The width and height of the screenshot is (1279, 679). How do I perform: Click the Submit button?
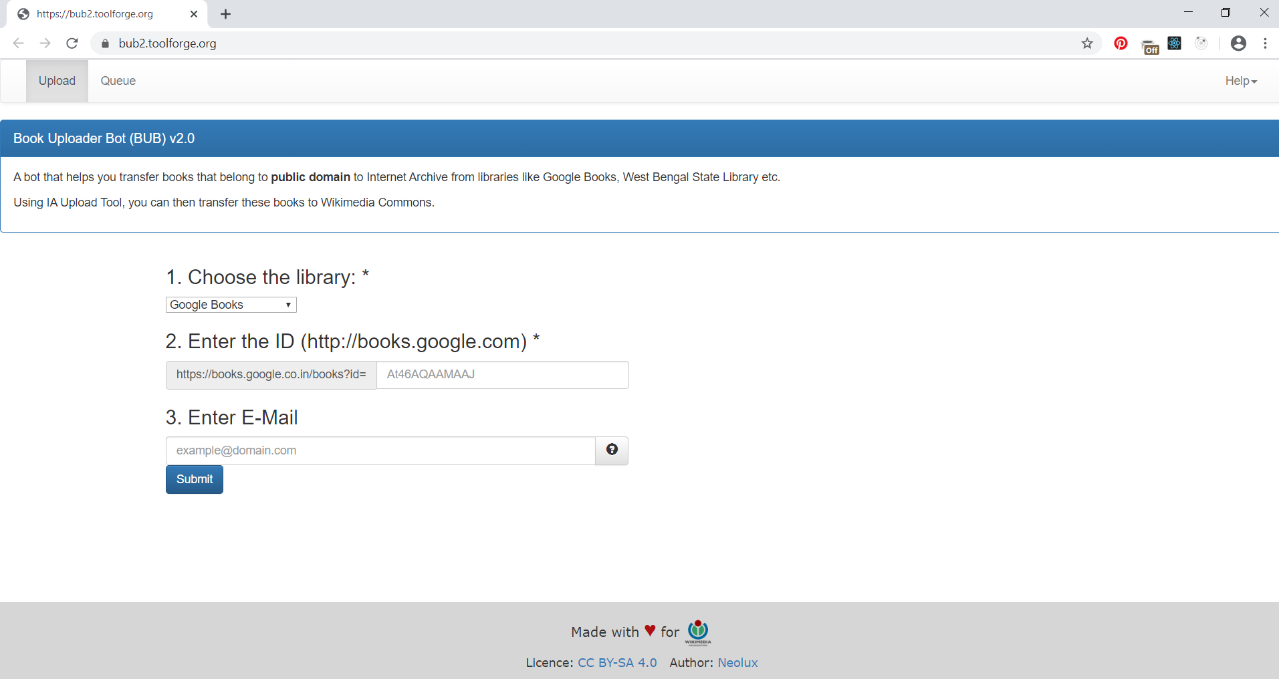point(195,479)
